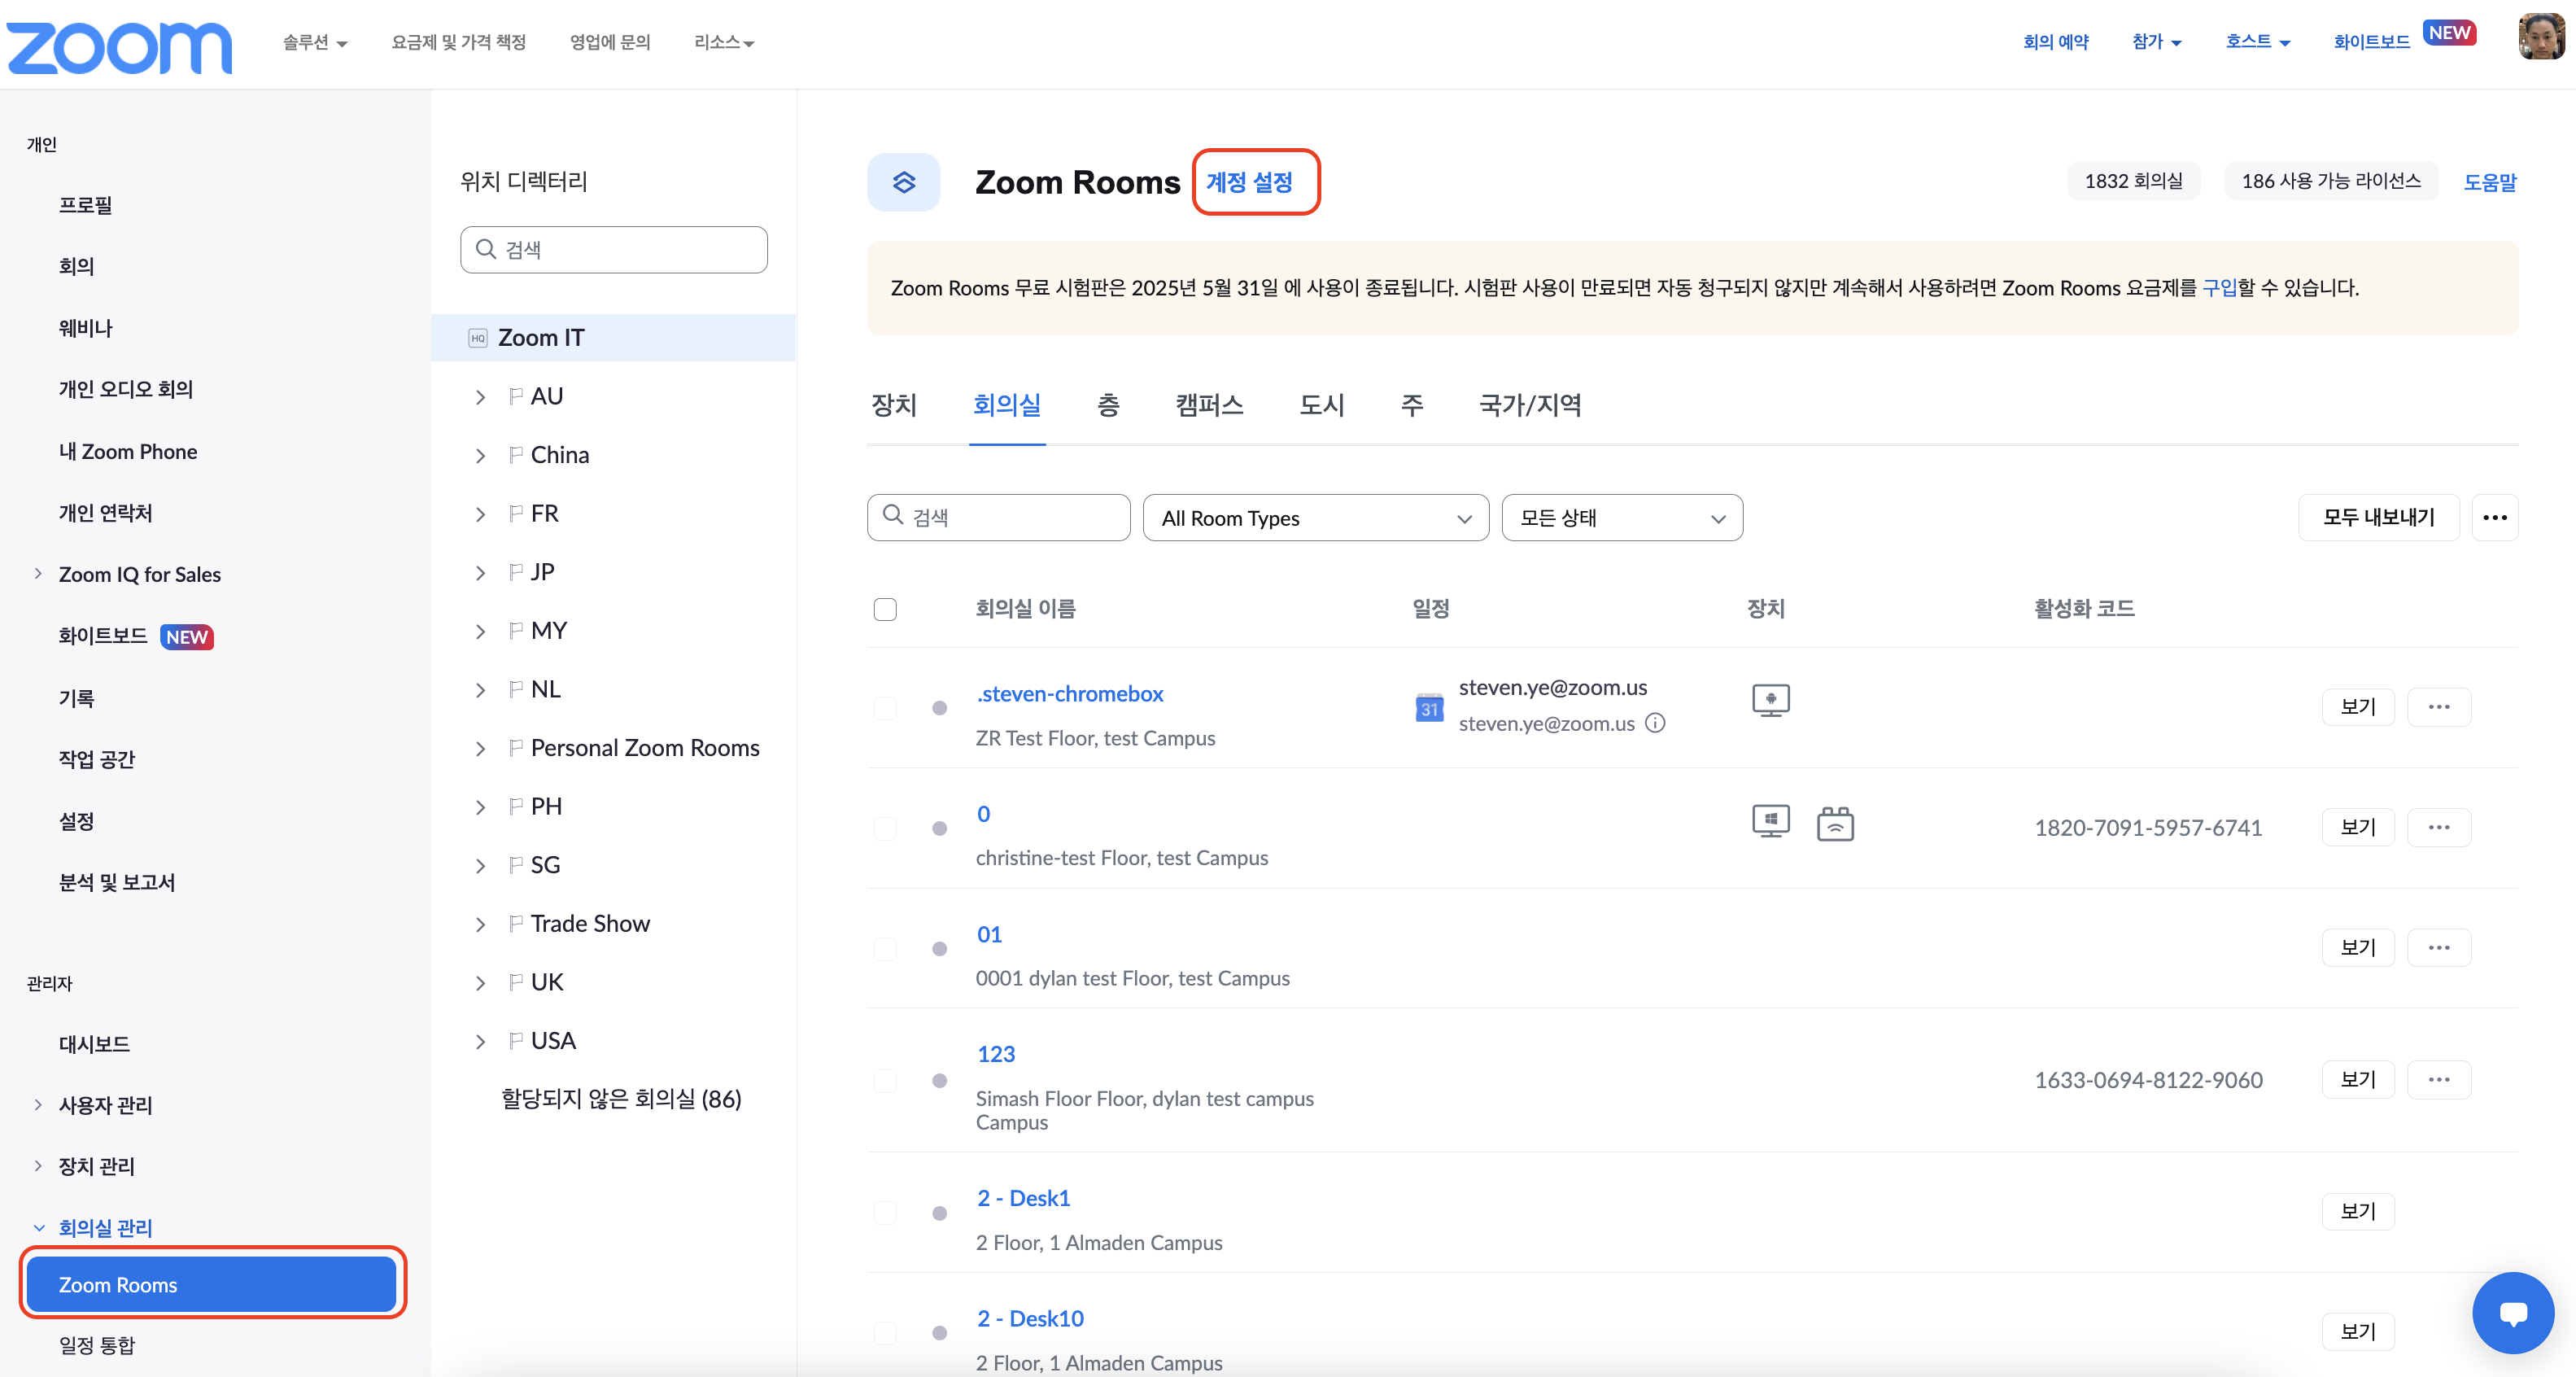
Task: Open more options for .steven-chromebox row
Action: (2439, 707)
